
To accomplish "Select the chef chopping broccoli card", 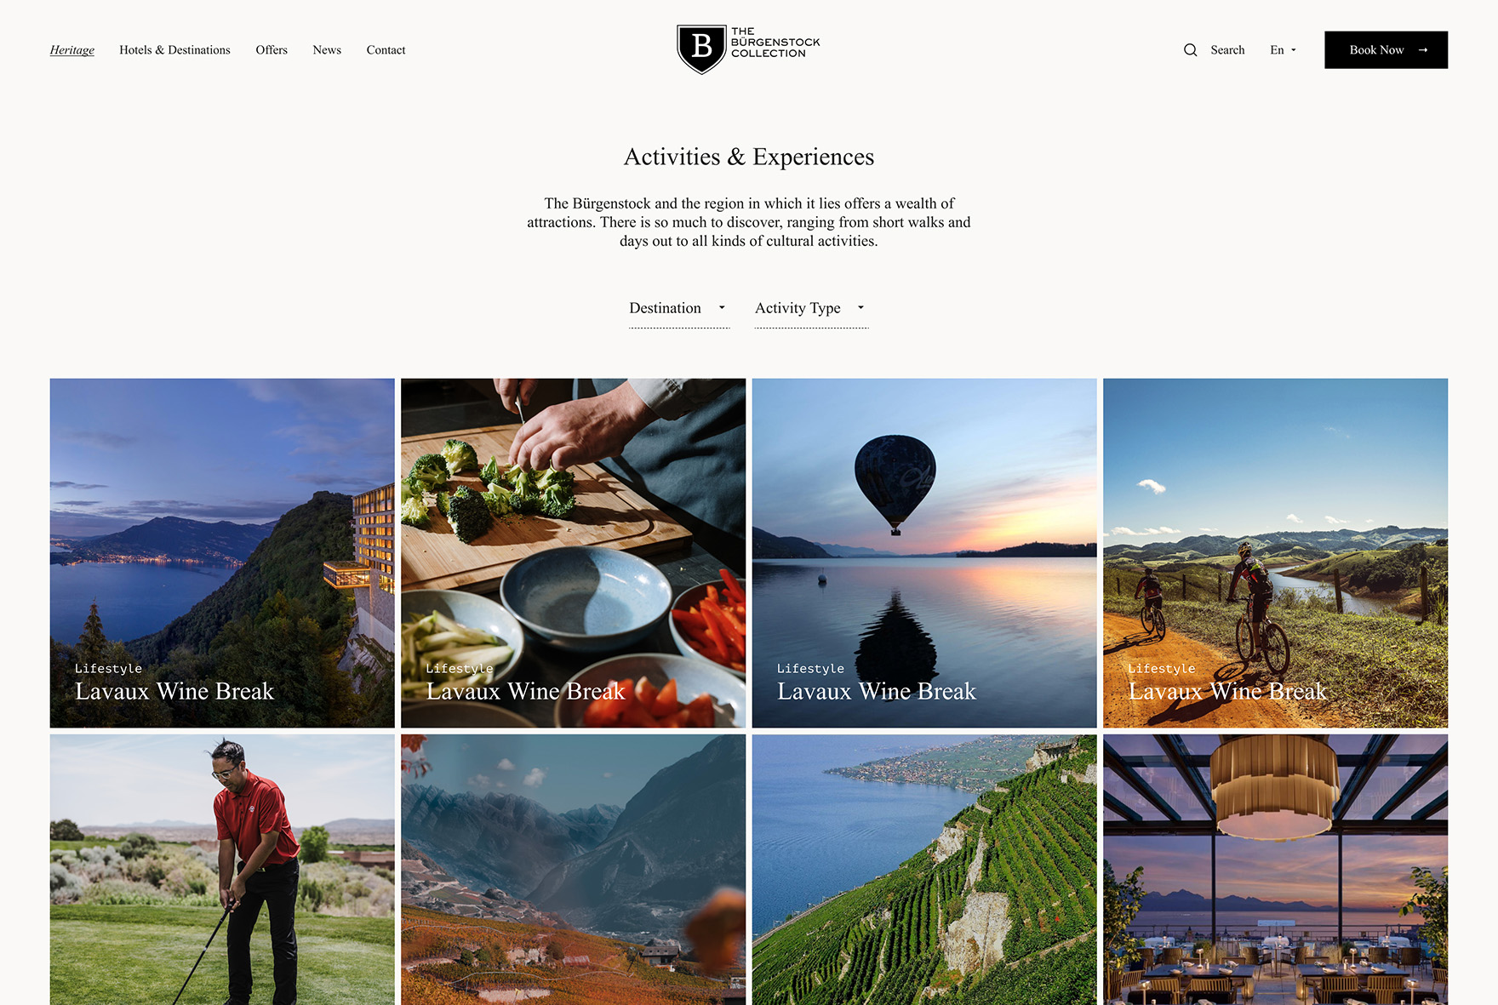I will point(573,553).
